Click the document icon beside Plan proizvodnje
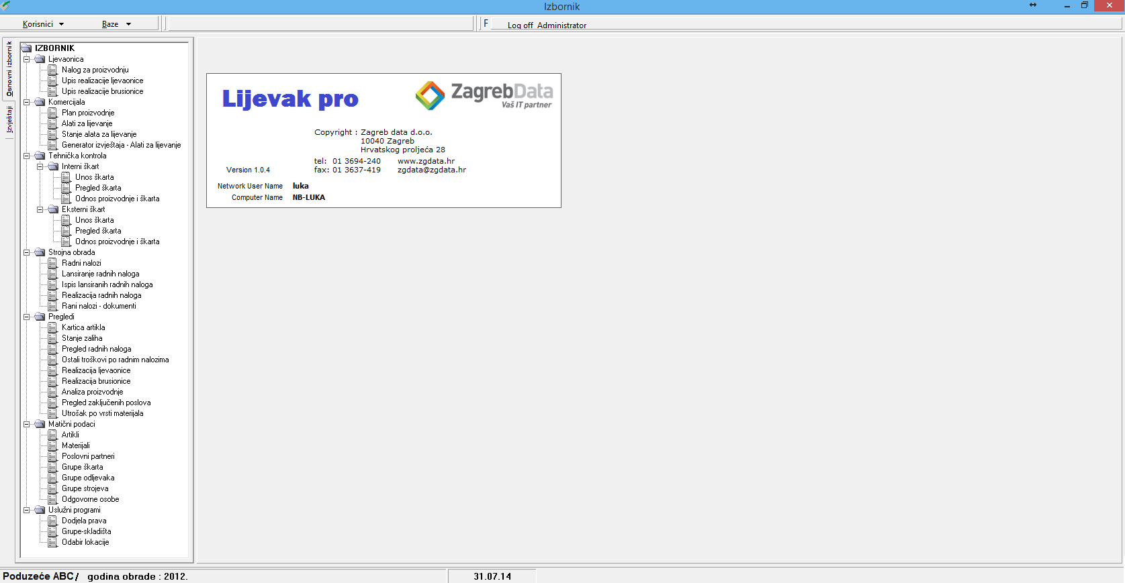1125x583 pixels. click(53, 113)
